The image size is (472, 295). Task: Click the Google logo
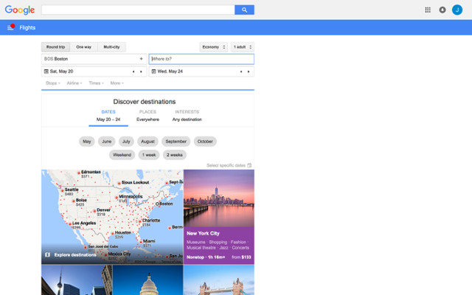[20, 10]
